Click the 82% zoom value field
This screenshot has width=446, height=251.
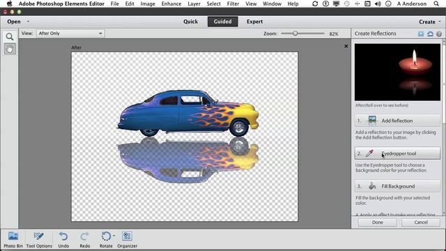click(334, 33)
